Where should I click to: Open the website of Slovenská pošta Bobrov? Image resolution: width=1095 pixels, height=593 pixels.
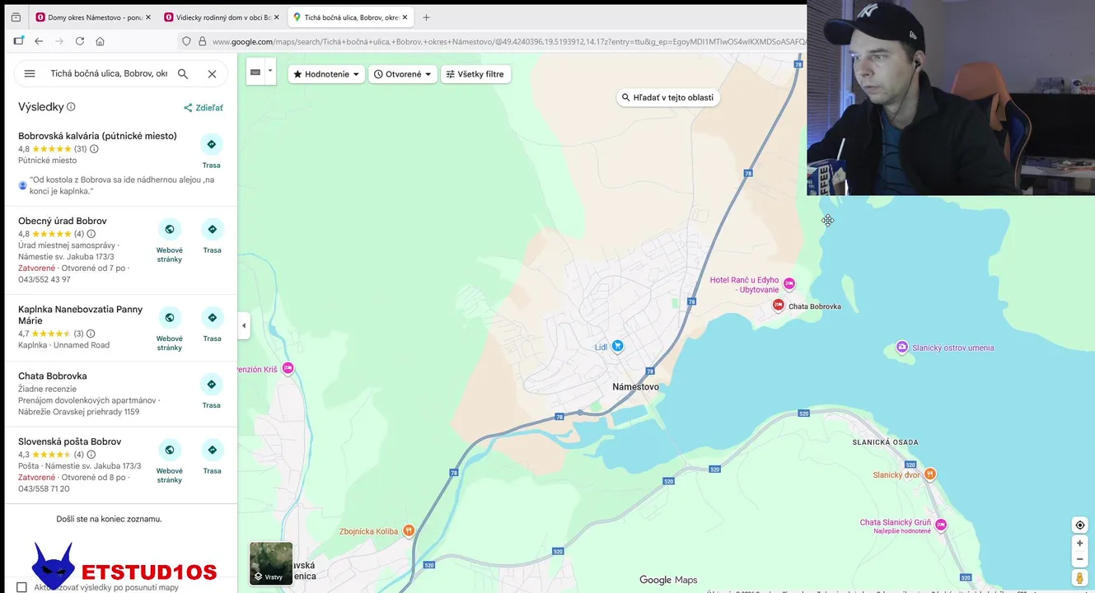coord(170,450)
